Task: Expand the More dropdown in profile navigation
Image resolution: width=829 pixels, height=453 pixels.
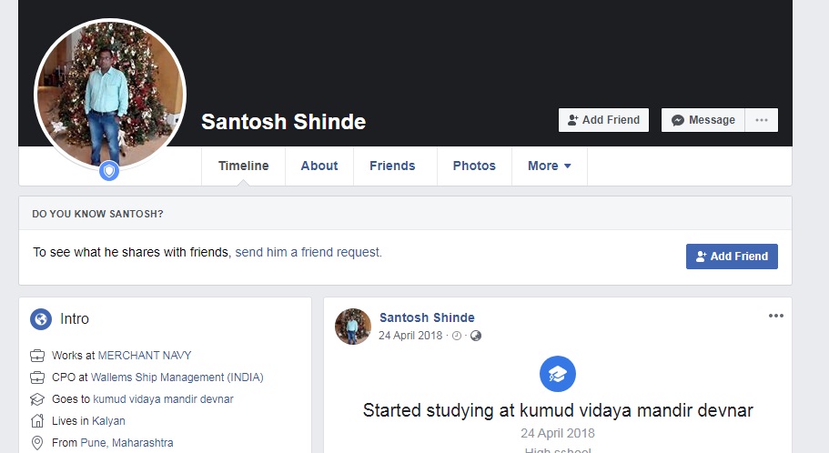Action: click(550, 166)
